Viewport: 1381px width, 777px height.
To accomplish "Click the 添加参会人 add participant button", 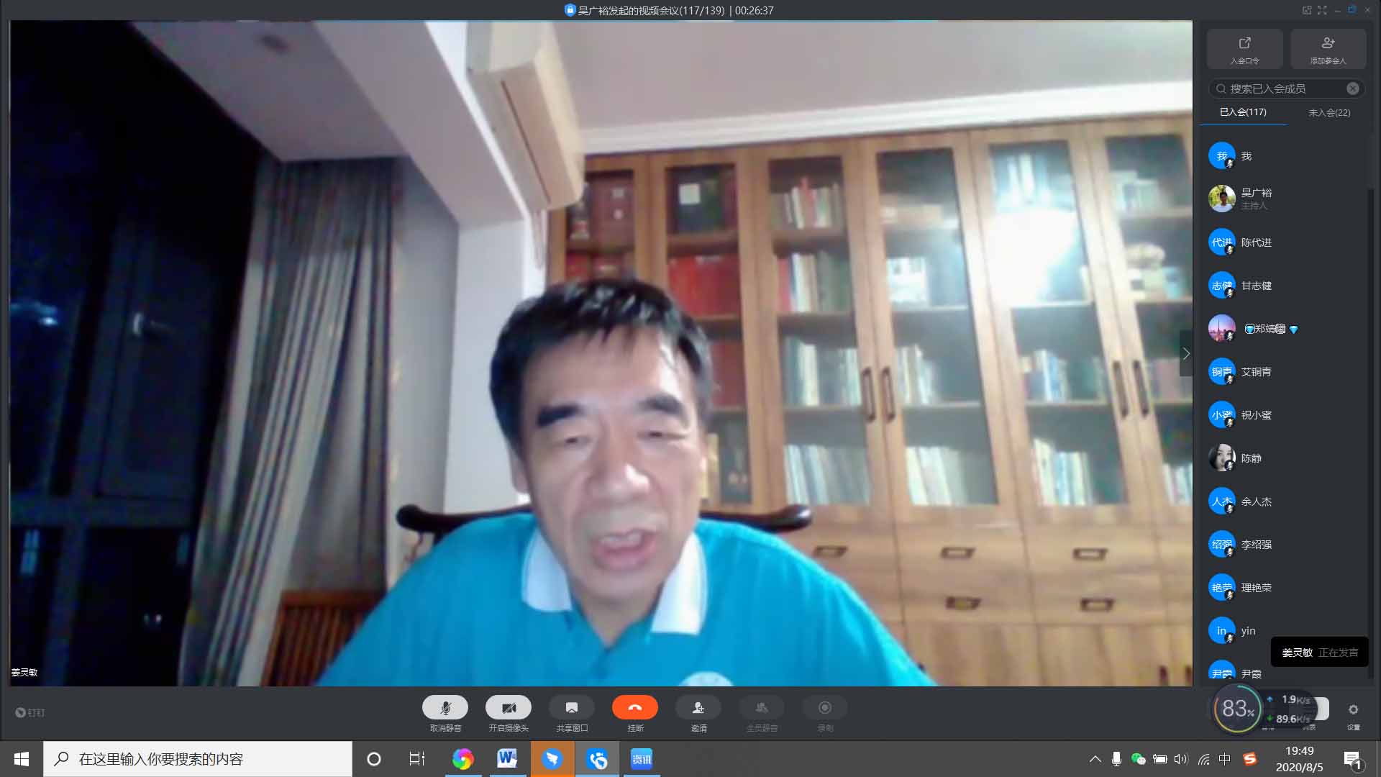I will [x=1328, y=49].
